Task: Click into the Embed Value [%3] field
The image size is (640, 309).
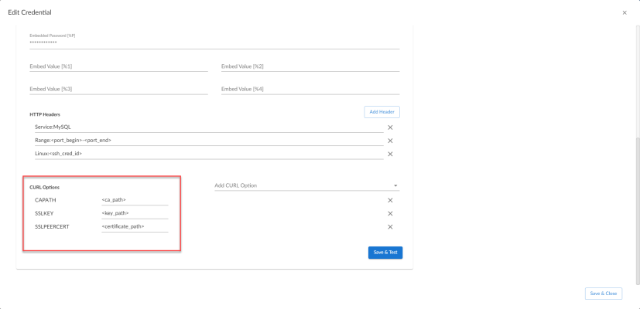Action: pyautogui.click(x=118, y=89)
